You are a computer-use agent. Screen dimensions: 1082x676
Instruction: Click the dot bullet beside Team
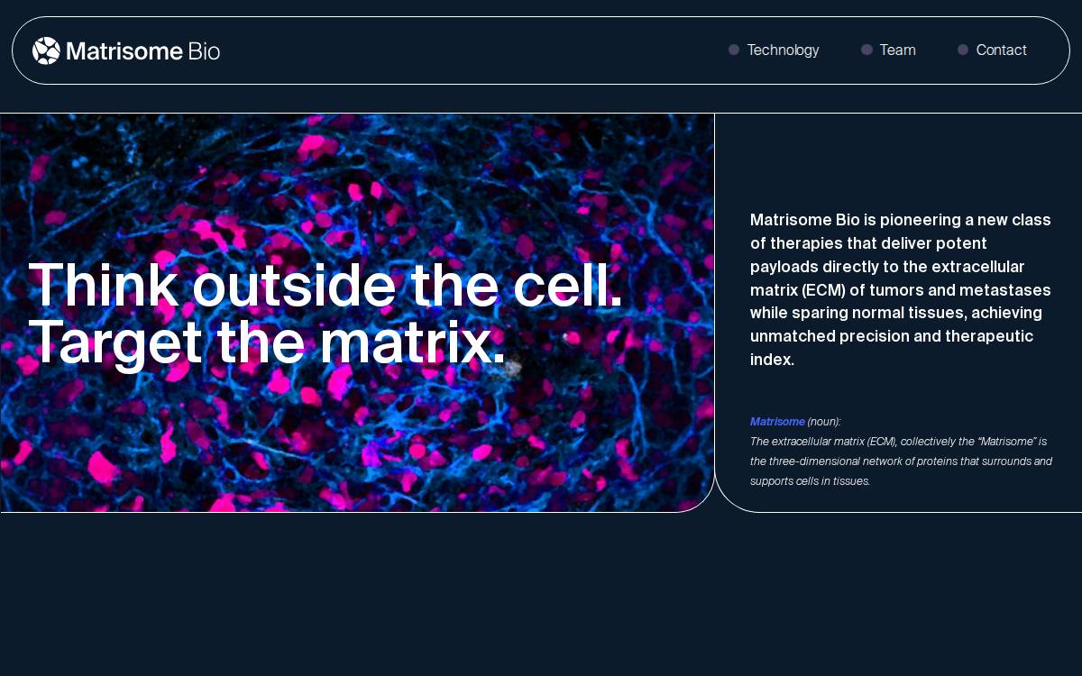point(867,50)
